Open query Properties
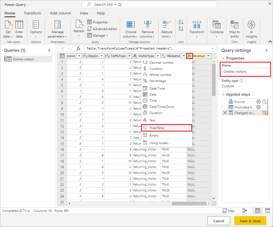This screenshot has width=273, height=227. pyautogui.click(x=98, y=22)
